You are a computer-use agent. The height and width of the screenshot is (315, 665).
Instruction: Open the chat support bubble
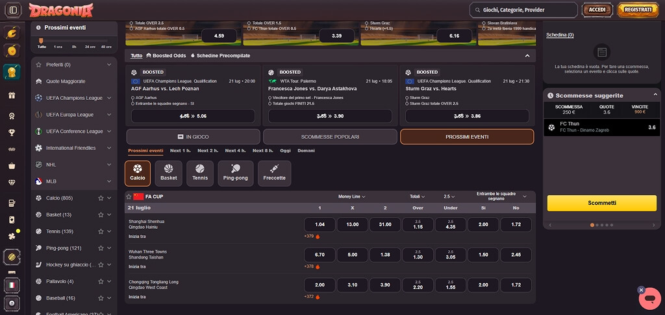[x=649, y=299]
